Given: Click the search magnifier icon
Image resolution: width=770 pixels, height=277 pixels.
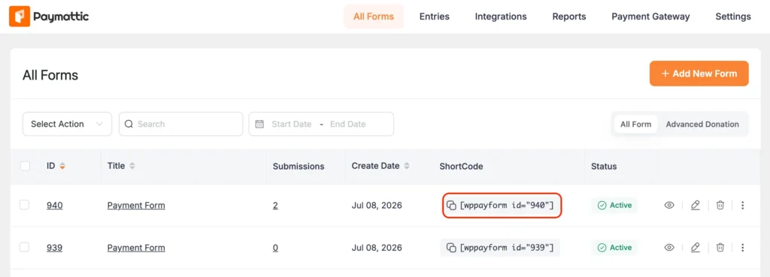Looking at the screenshot, I should (x=129, y=124).
